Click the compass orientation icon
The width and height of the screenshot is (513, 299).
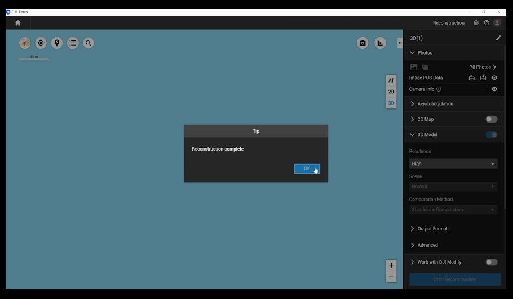(x=25, y=43)
